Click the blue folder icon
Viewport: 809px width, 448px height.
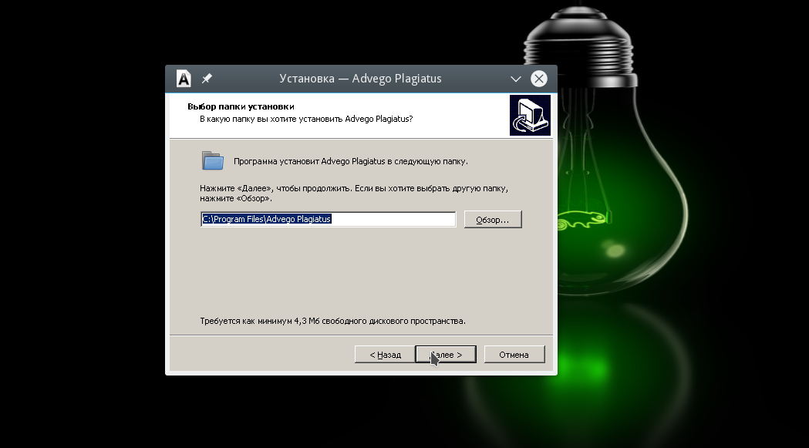pos(213,160)
